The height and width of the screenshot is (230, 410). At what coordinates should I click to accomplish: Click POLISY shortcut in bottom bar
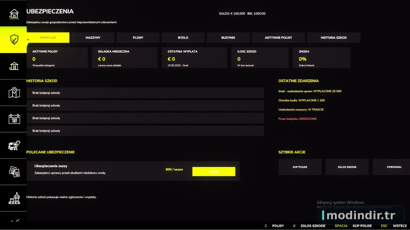pos(278,226)
